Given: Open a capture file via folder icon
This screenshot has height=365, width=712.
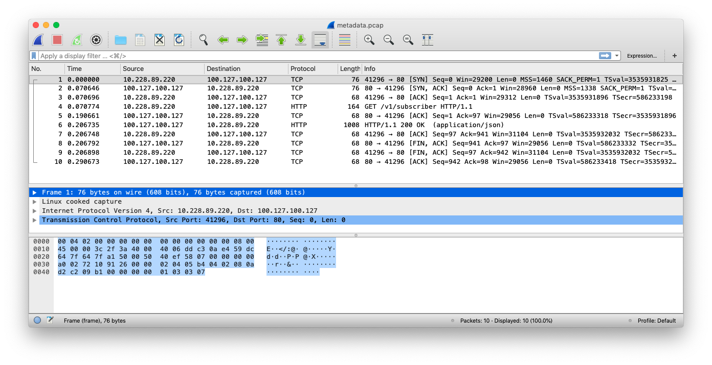Looking at the screenshot, I should [121, 40].
